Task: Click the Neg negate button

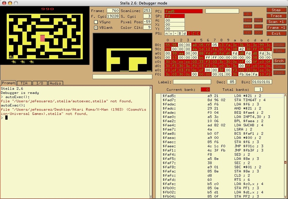Action: tap(258, 20)
